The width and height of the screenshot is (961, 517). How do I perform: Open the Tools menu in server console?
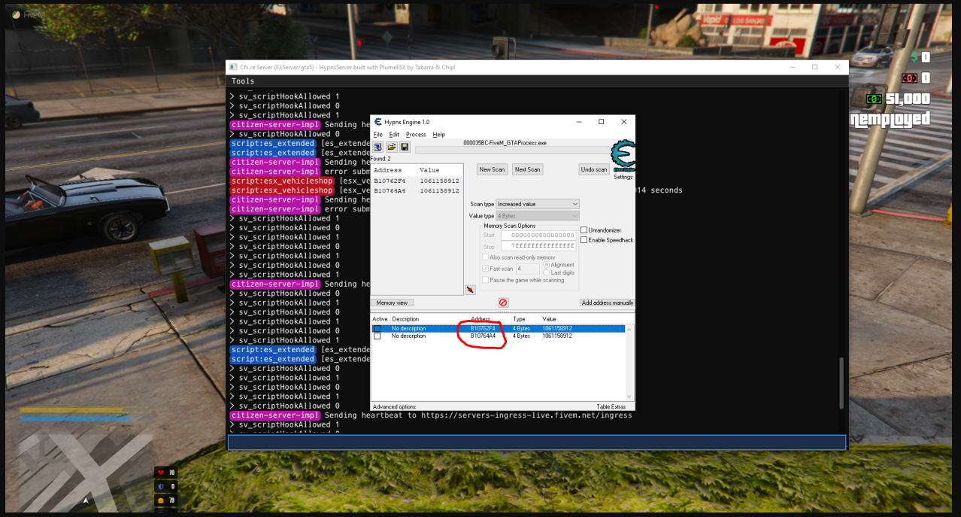(243, 81)
